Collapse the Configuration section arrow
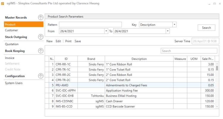The image size is (223, 119). [40, 76]
